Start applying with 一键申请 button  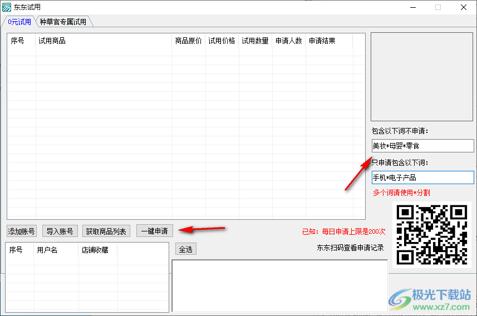155,231
